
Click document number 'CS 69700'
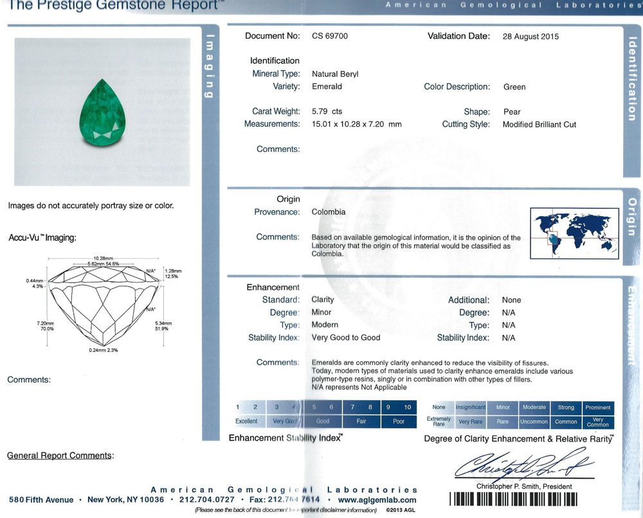tap(330, 36)
